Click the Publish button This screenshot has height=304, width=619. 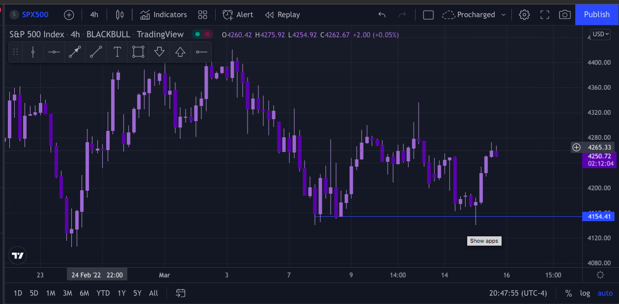pos(596,15)
